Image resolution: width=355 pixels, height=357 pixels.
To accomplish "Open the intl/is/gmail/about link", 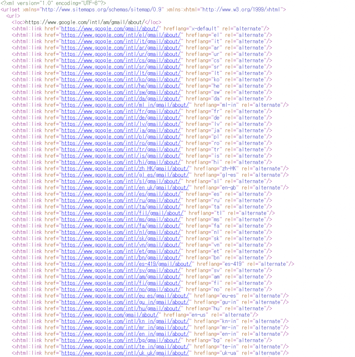I will click(121, 156).
